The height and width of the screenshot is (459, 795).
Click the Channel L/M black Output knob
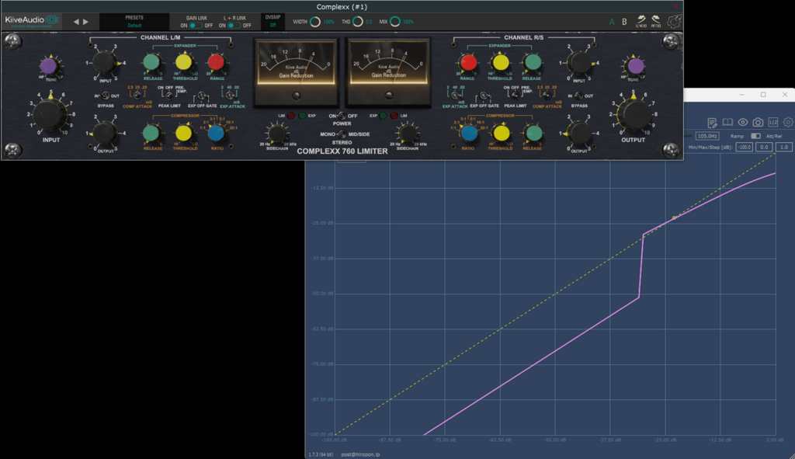click(x=105, y=134)
